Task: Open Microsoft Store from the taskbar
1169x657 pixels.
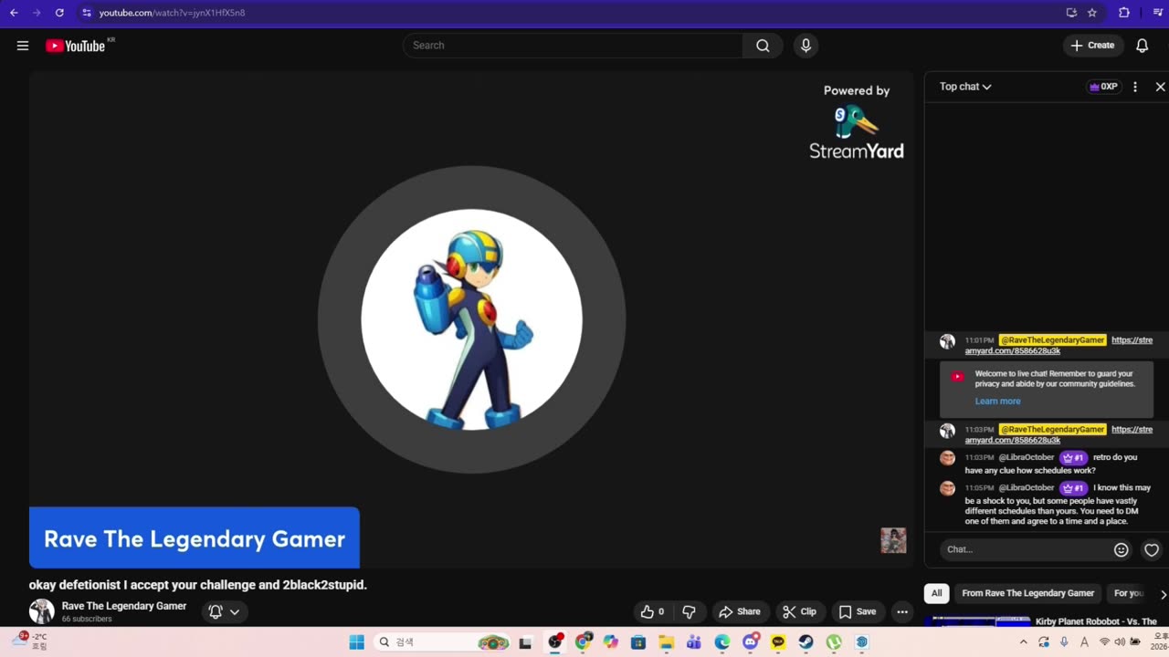Action: coord(638,642)
